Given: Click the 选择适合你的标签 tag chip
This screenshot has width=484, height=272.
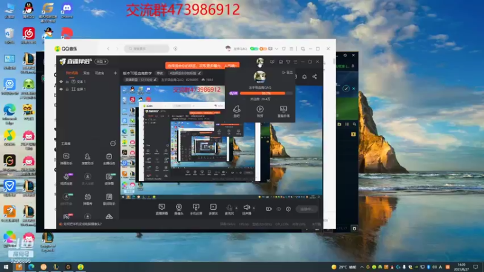Looking at the screenshot, I should [x=185, y=73].
